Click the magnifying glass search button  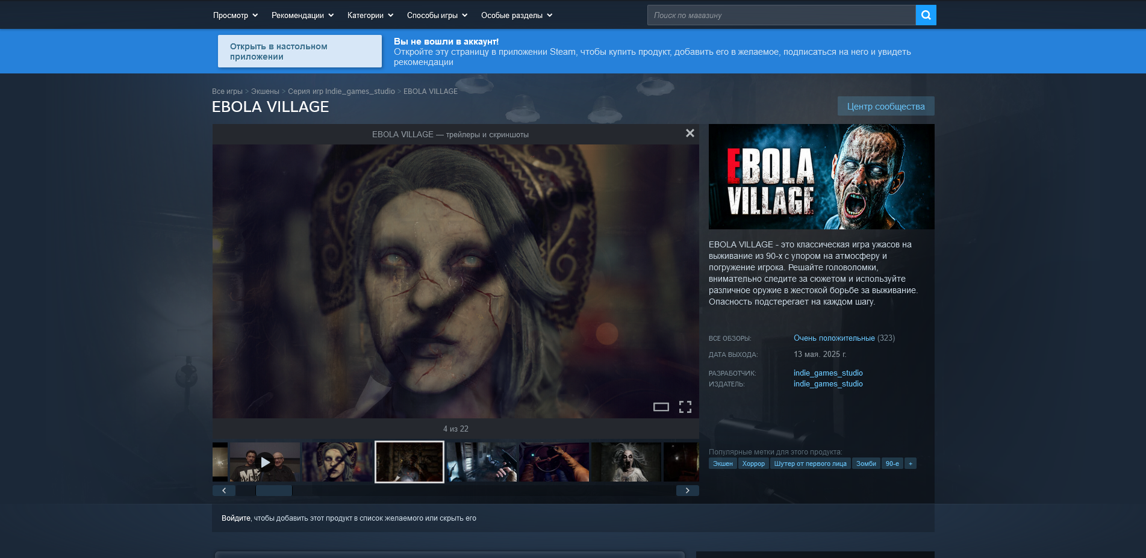926,15
